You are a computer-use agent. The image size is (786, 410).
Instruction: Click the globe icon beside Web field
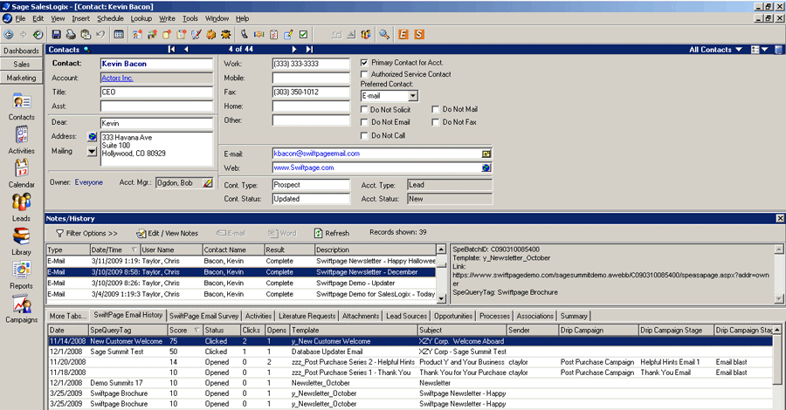pos(486,167)
